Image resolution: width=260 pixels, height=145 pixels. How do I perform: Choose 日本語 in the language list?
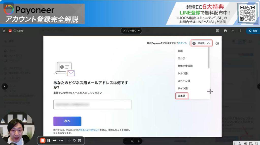click(182, 96)
